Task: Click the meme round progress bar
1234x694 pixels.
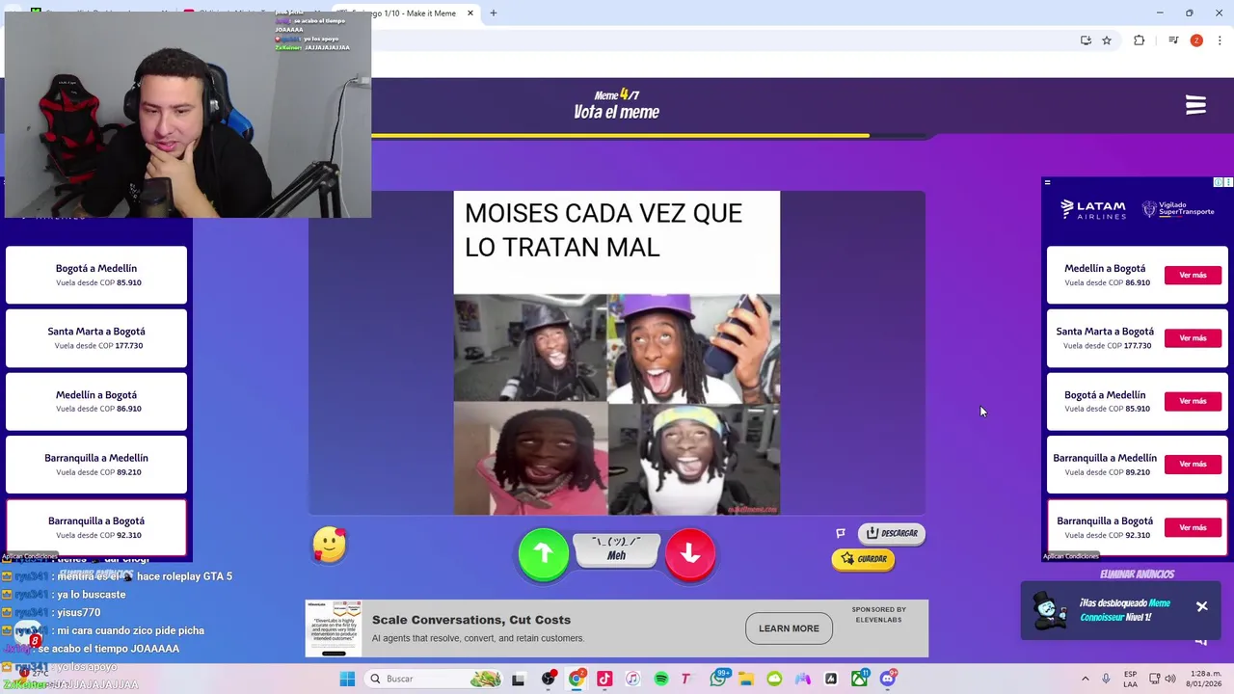Action: 649,136
